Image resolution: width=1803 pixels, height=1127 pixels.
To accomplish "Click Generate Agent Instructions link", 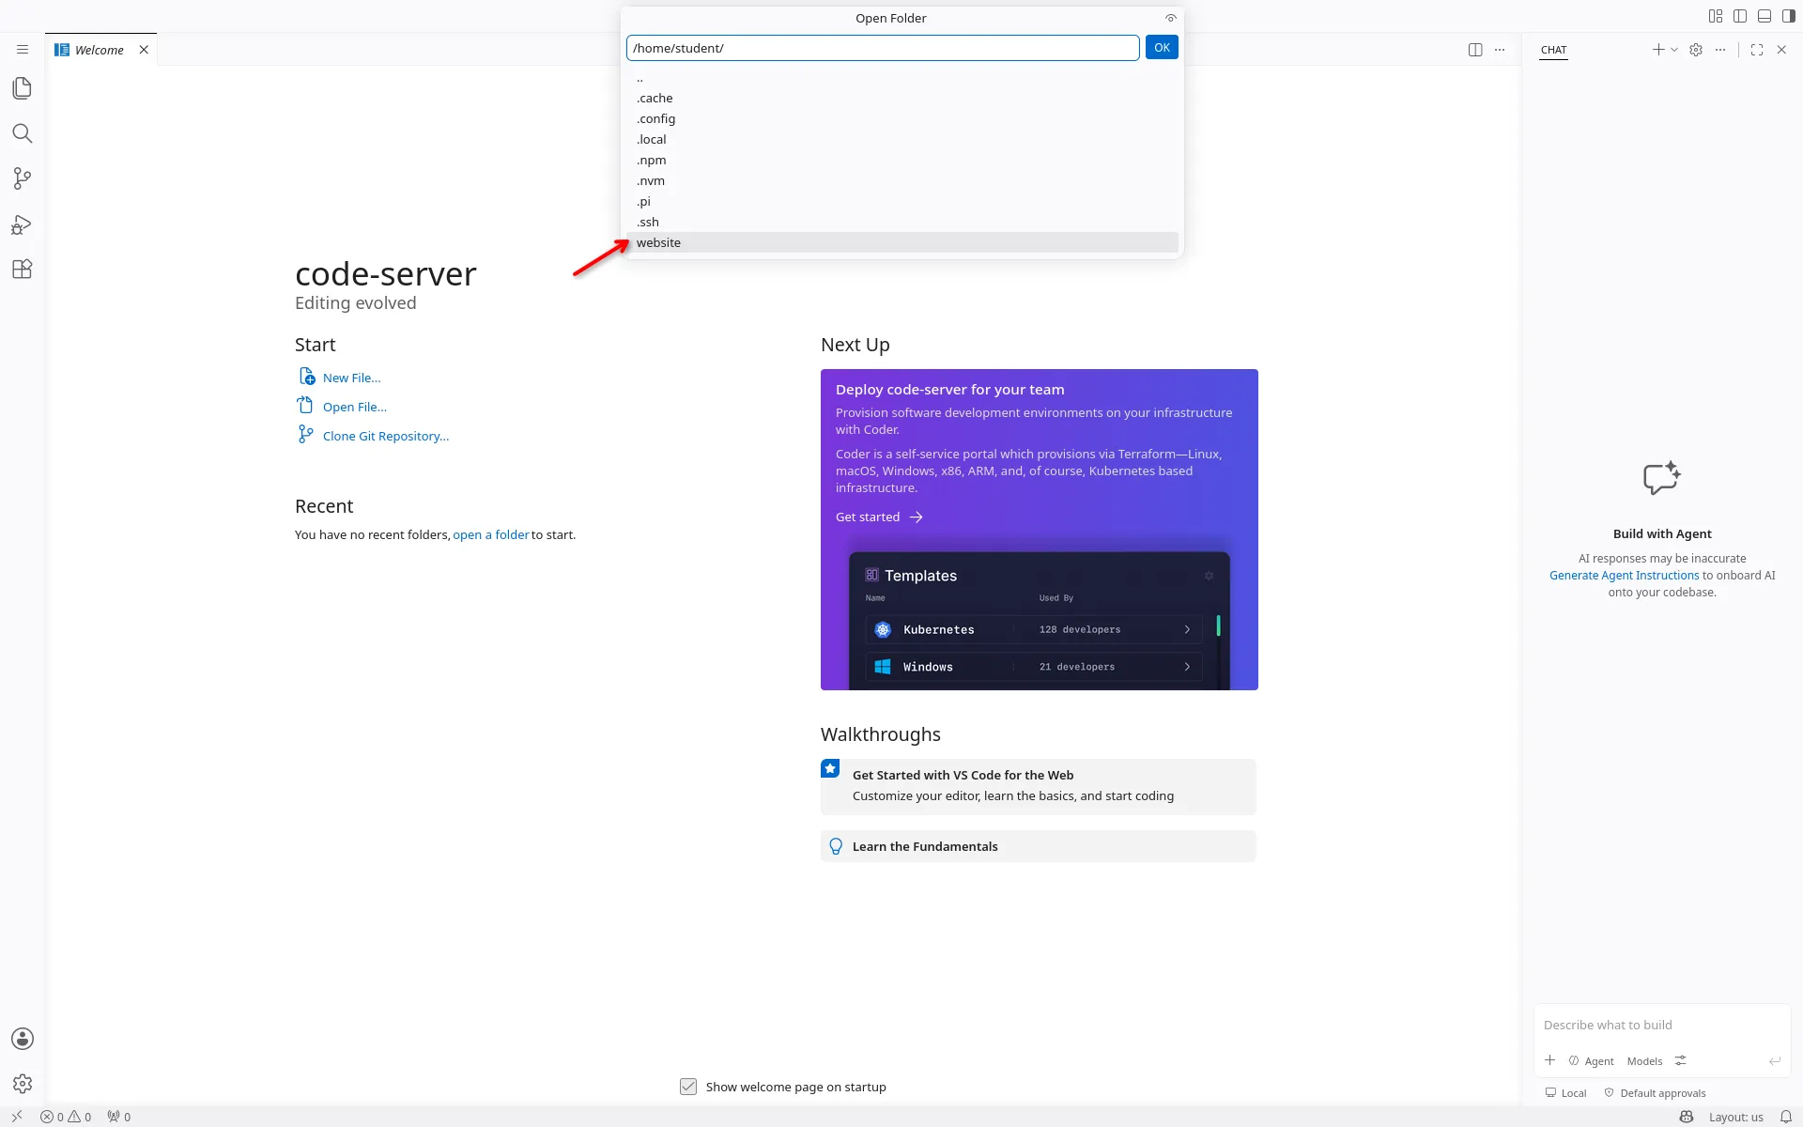I will click(1624, 576).
